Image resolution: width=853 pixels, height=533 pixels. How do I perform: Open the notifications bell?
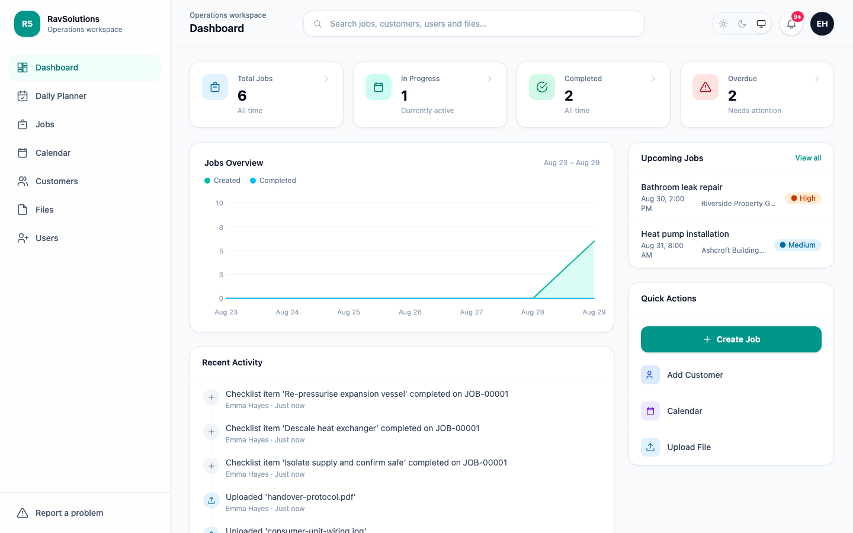[x=791, y=24]
